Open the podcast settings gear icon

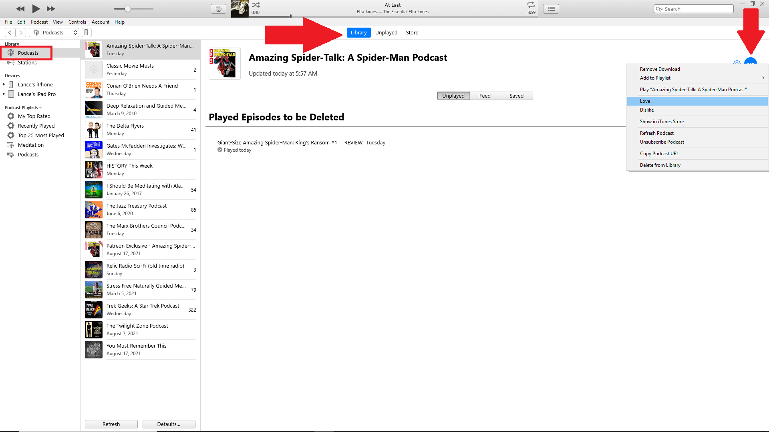737,63
